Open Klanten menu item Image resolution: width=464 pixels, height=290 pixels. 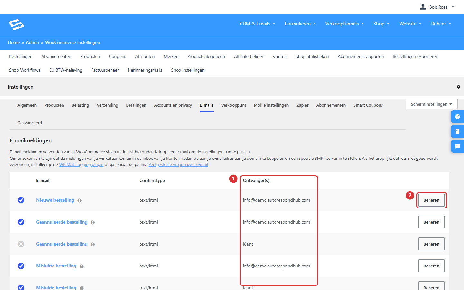point(279,57)
